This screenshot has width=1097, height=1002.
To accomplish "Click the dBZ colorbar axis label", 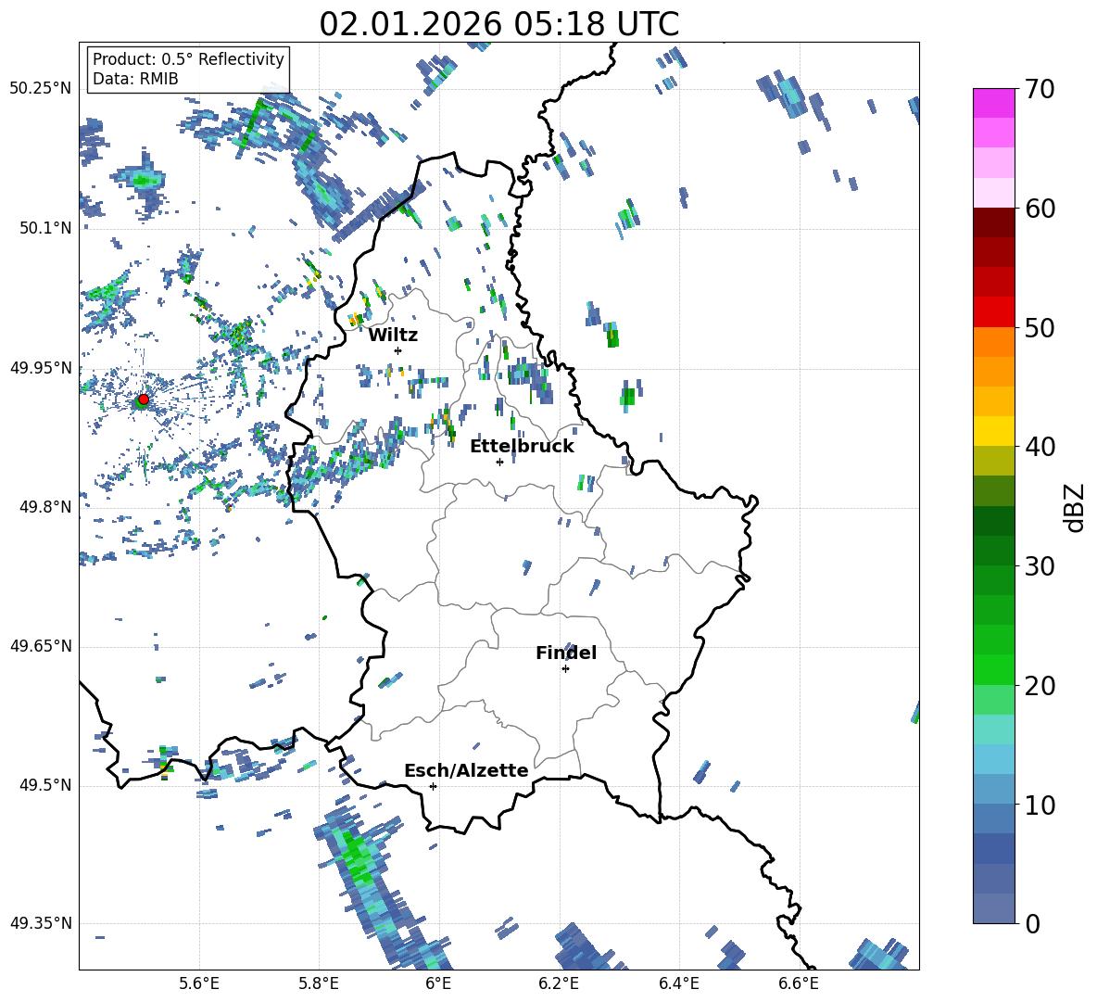I will click(1076, 507).
